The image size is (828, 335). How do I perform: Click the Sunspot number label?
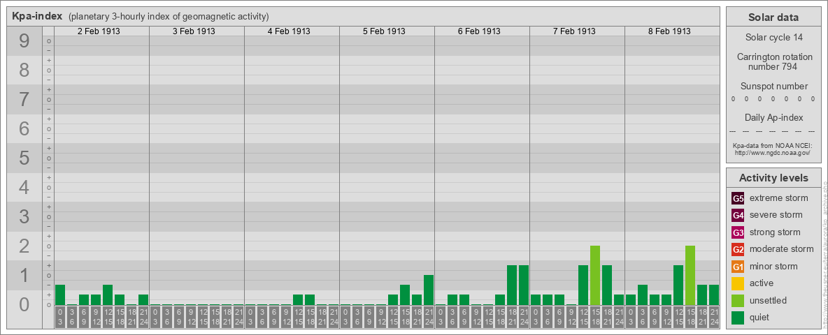tap(773, 87)
